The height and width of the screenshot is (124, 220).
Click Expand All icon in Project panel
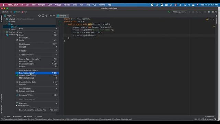[43, 15]
